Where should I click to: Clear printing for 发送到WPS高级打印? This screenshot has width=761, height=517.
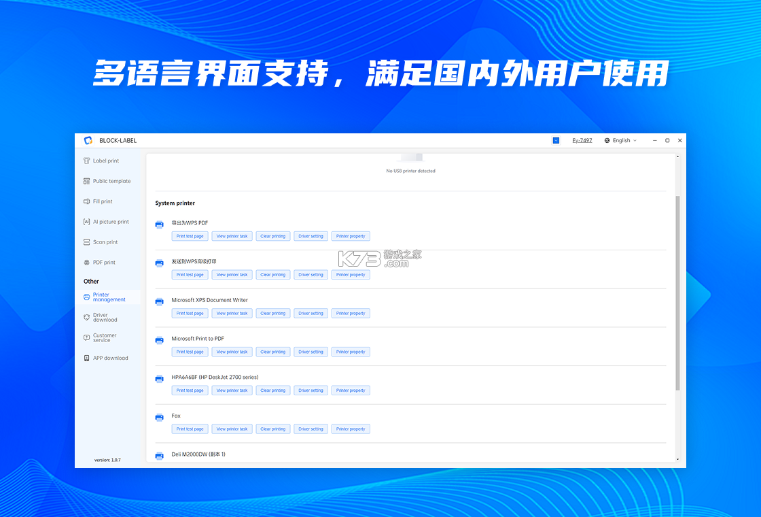272,275
